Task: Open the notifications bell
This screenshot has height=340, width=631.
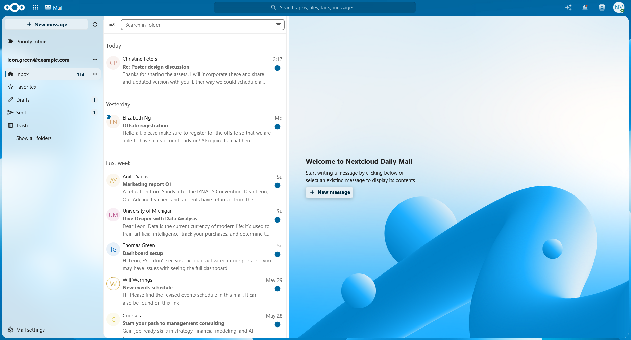Action: [585, 7]
